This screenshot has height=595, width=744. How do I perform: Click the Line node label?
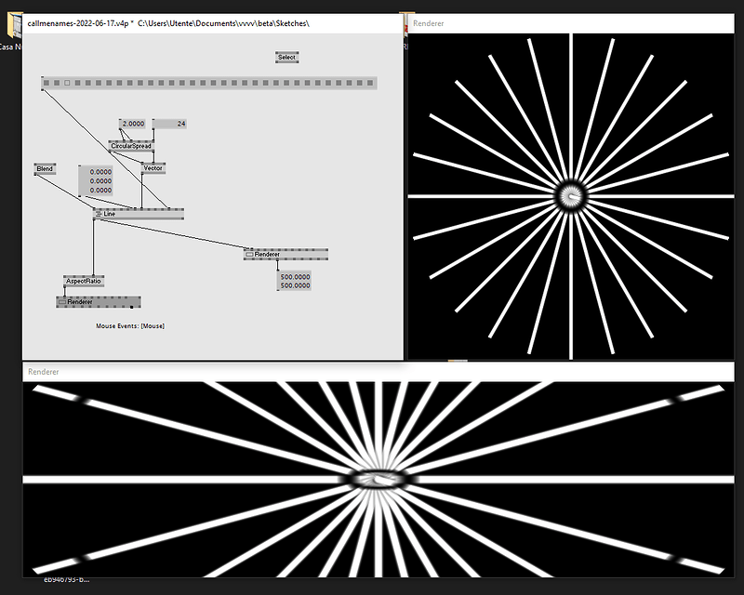tap(110, 214)
